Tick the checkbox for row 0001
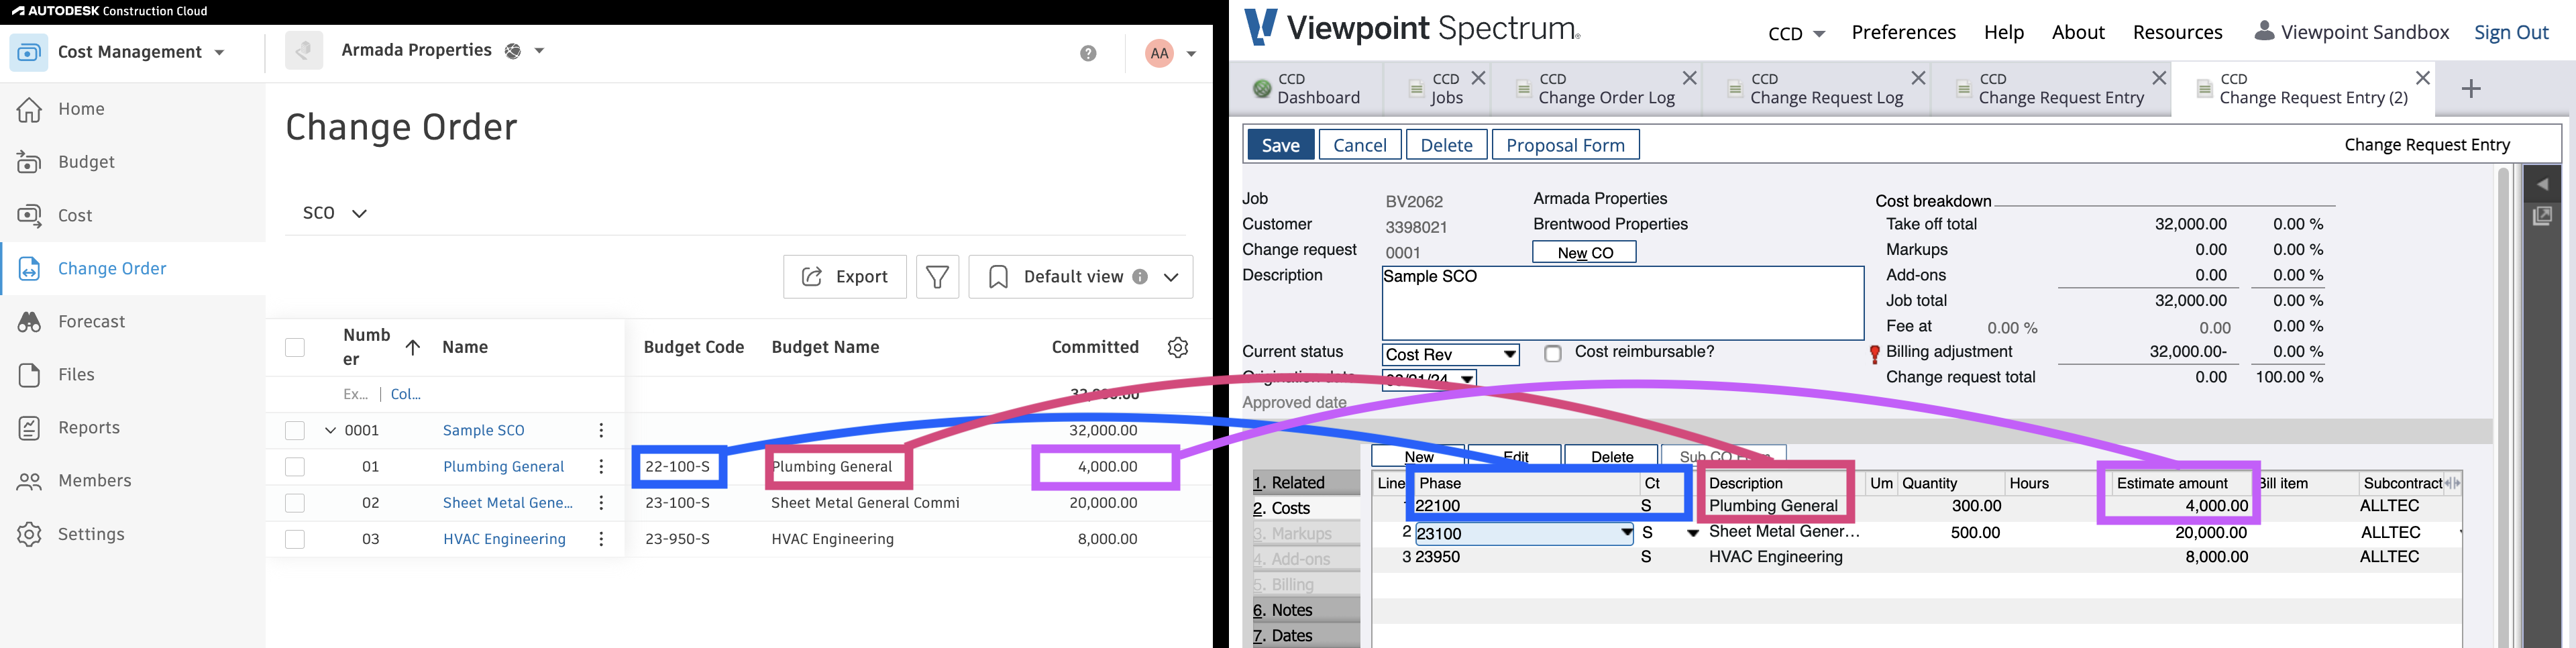 [x=294, y=430]
